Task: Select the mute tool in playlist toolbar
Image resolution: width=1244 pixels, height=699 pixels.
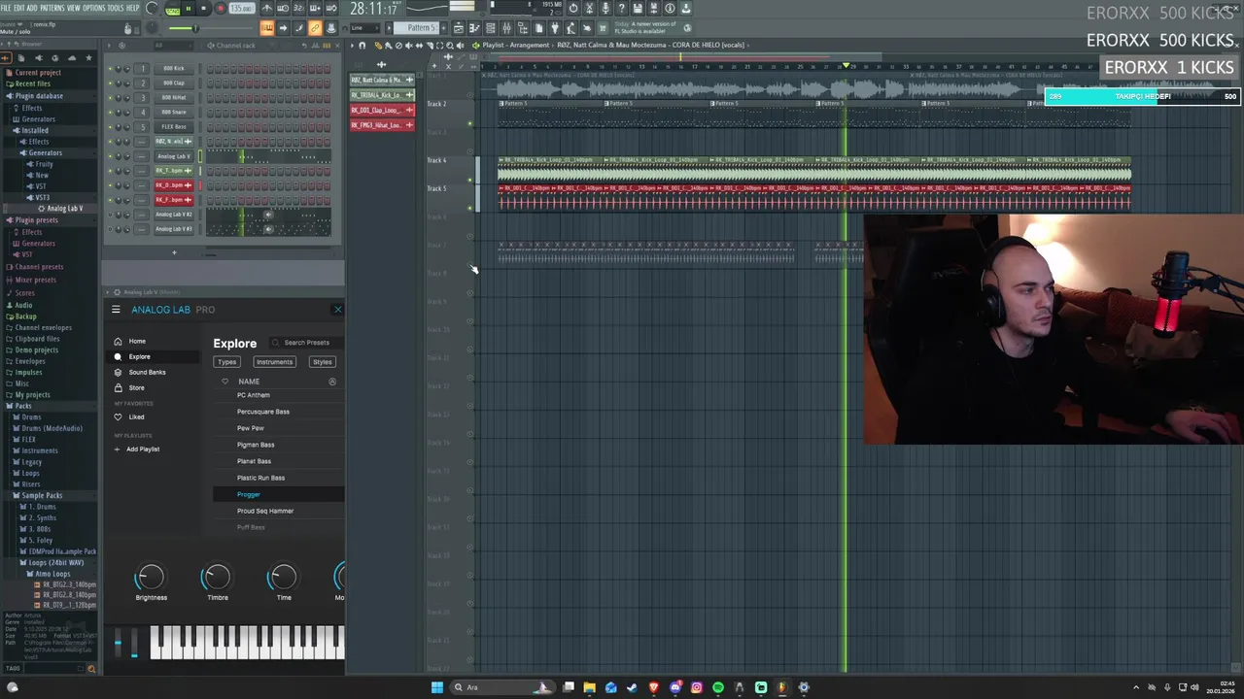Action: point(408,46)
